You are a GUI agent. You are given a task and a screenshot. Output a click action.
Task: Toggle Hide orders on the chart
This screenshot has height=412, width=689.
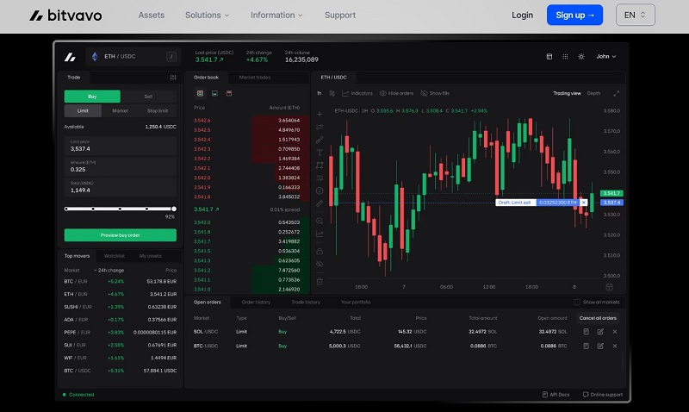point(396,93)
